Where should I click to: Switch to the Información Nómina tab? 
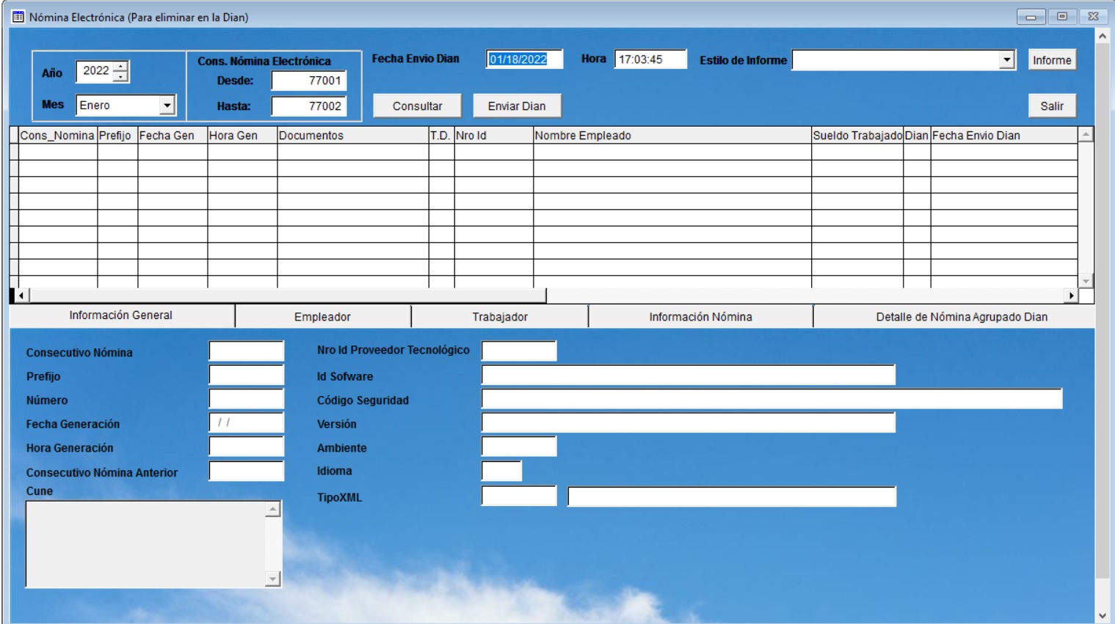tap(700, 317)
